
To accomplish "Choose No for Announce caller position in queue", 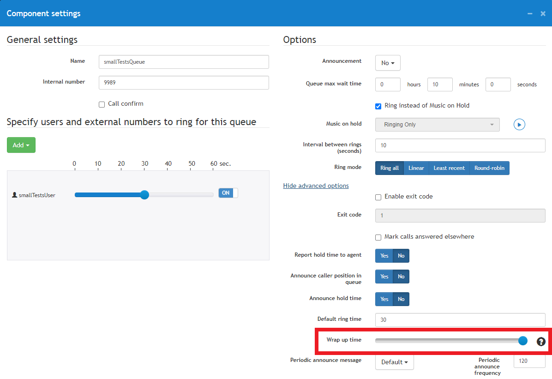I will coord(401,277).
